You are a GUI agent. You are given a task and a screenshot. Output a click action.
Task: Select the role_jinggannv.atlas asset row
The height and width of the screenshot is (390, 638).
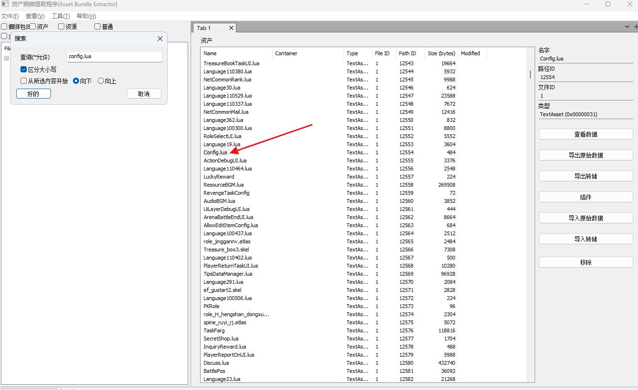329,241
